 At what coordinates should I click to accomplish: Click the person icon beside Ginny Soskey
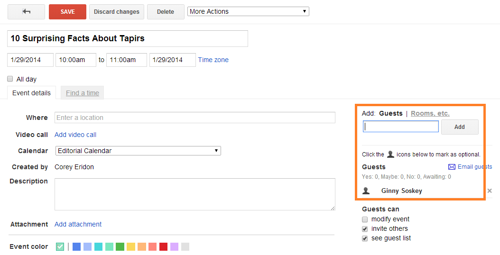click(366, 191)
